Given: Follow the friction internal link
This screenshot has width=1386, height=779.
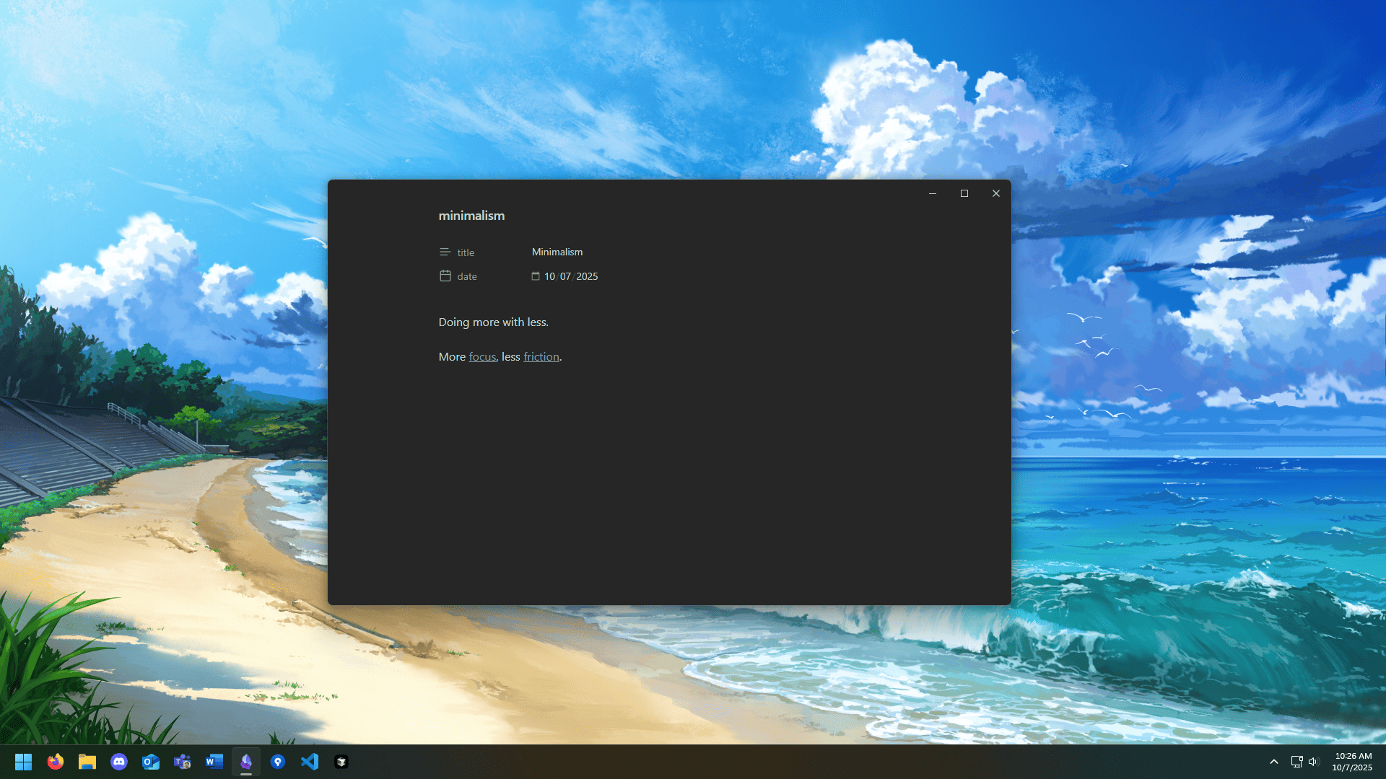Looking at the screenshot, I should [x=541, y=357].
